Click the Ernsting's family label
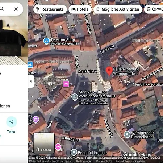 coord(146,41)
